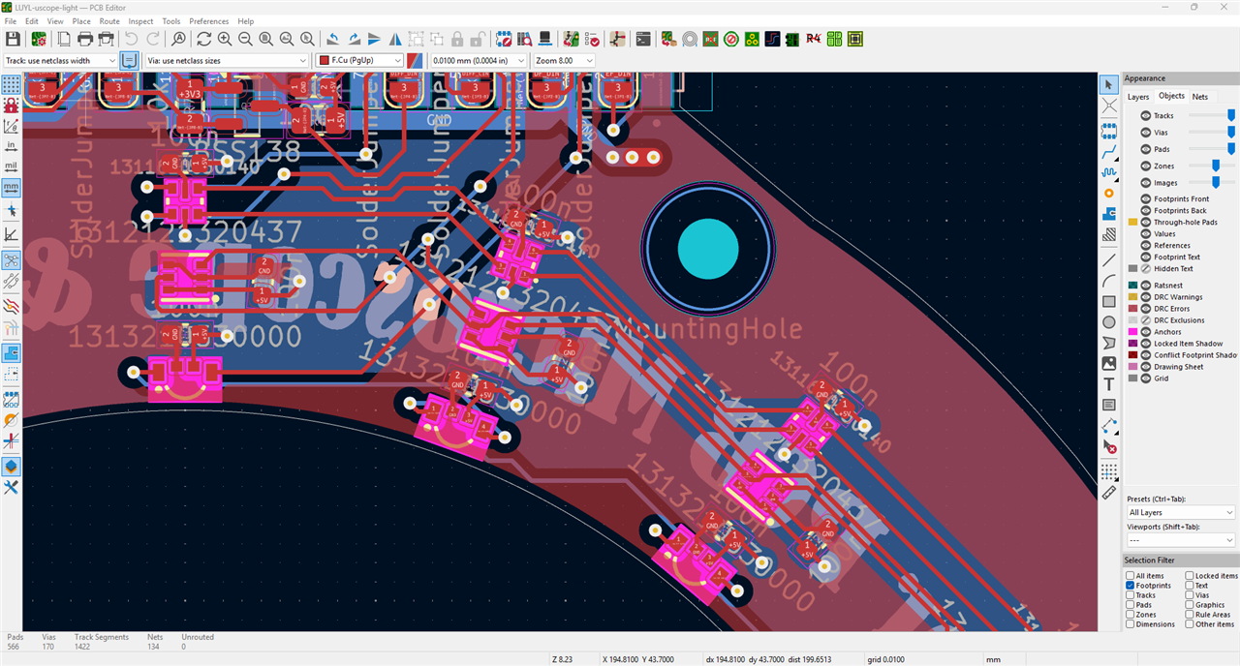This screenshot has width=1240, height=666.
Task: Open the Route menu
Action: point(109,21)
